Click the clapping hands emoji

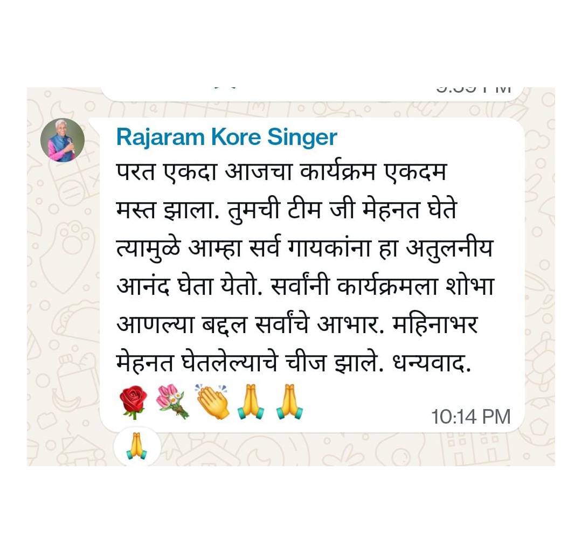click(x=212, y=402)
